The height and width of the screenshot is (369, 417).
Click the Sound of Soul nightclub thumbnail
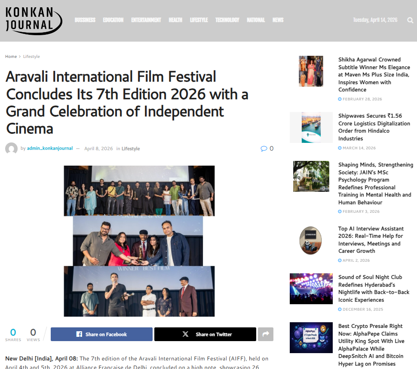pos(311,289)
